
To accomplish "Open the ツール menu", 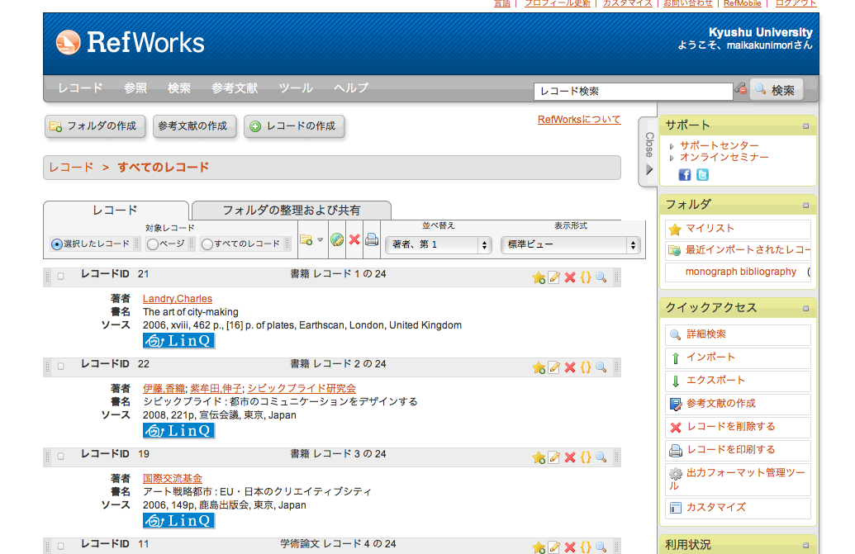I will pyautogui.click(x=296, y=88).
